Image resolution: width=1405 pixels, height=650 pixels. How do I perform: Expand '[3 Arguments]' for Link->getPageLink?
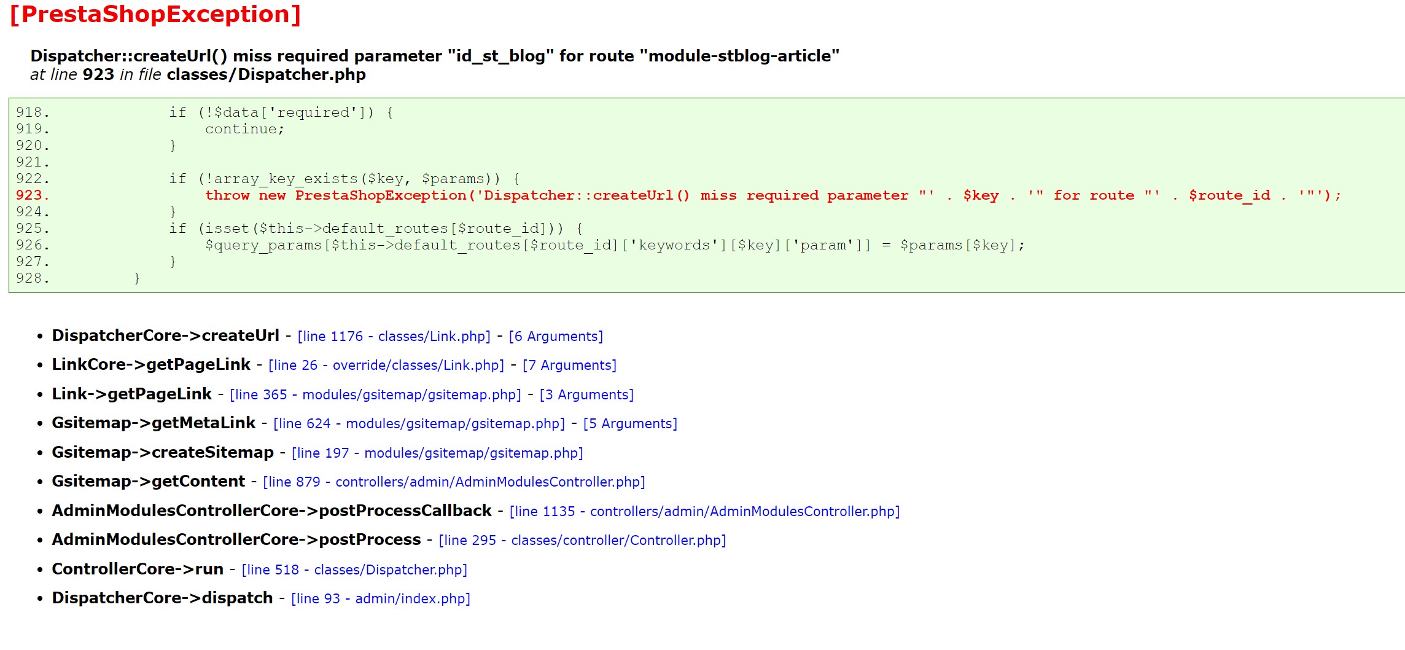tap(586, 394)
